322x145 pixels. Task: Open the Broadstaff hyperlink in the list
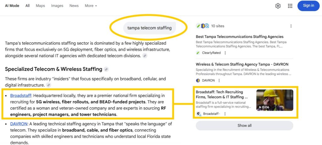coord(20,95)
